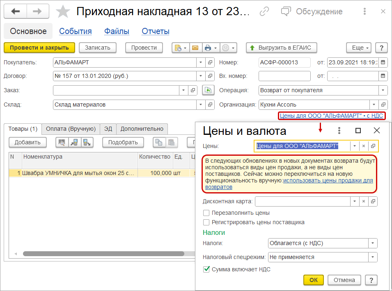Screen dimensions: 392x291
Task: Uncheck Сумма включает НДС
Action: point(206,269)
